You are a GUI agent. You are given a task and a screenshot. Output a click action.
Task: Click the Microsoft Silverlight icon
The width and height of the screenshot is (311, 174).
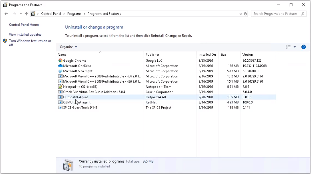click(x=60, y=71)
